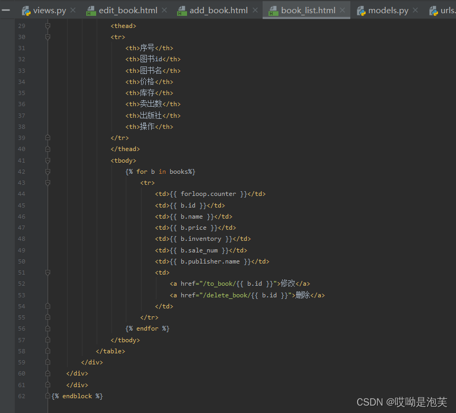456x413 pixels.
Task: Close the add_book.html tab
Action: pos(255,10)
